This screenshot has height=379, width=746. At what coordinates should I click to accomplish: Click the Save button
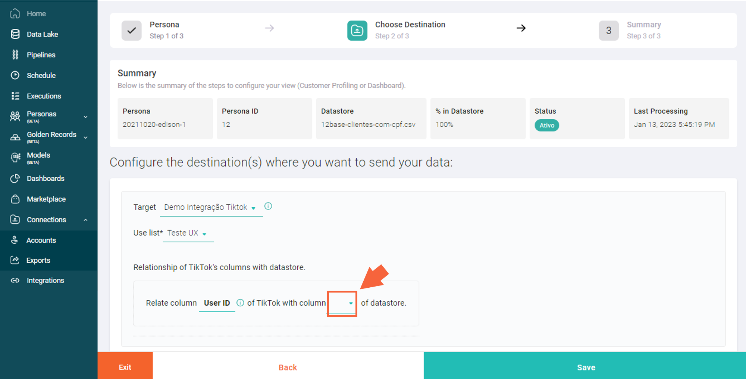click(585, 366)
